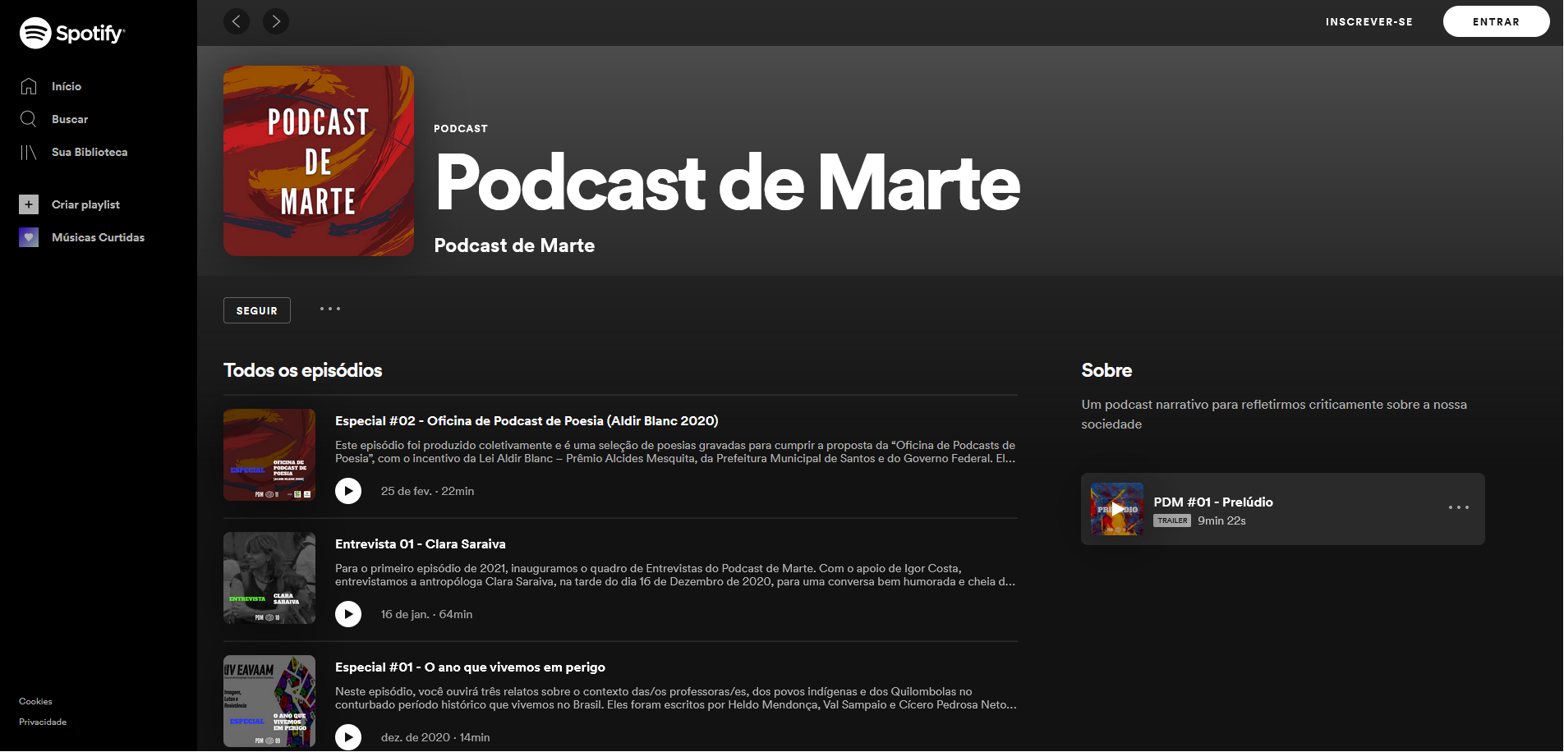This screenshot has height=752, width=1564.
Task: Open the podcast more options dots
Action: point(330,310)
